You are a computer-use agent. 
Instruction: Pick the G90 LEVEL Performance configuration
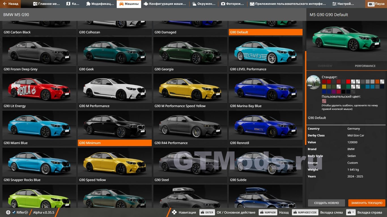click(x=265, y=55)
